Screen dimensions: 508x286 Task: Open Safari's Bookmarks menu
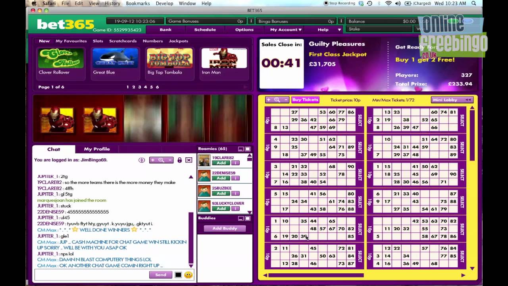click(138, 3)
